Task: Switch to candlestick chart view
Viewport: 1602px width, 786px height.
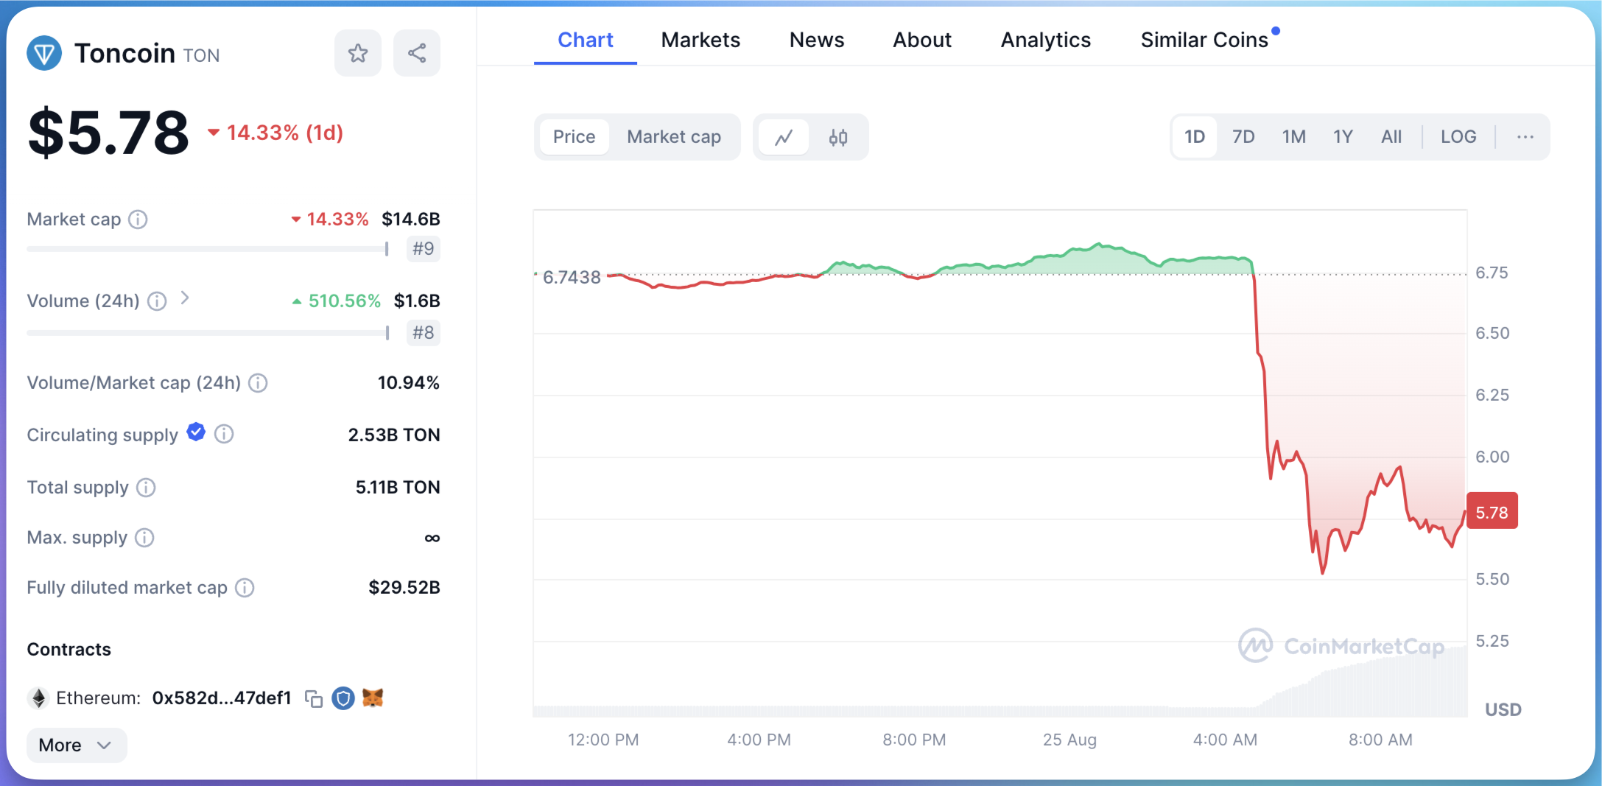Action: pos(838,137)
